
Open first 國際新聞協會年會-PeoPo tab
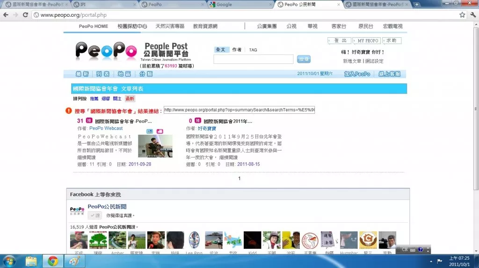click(36, 5)
